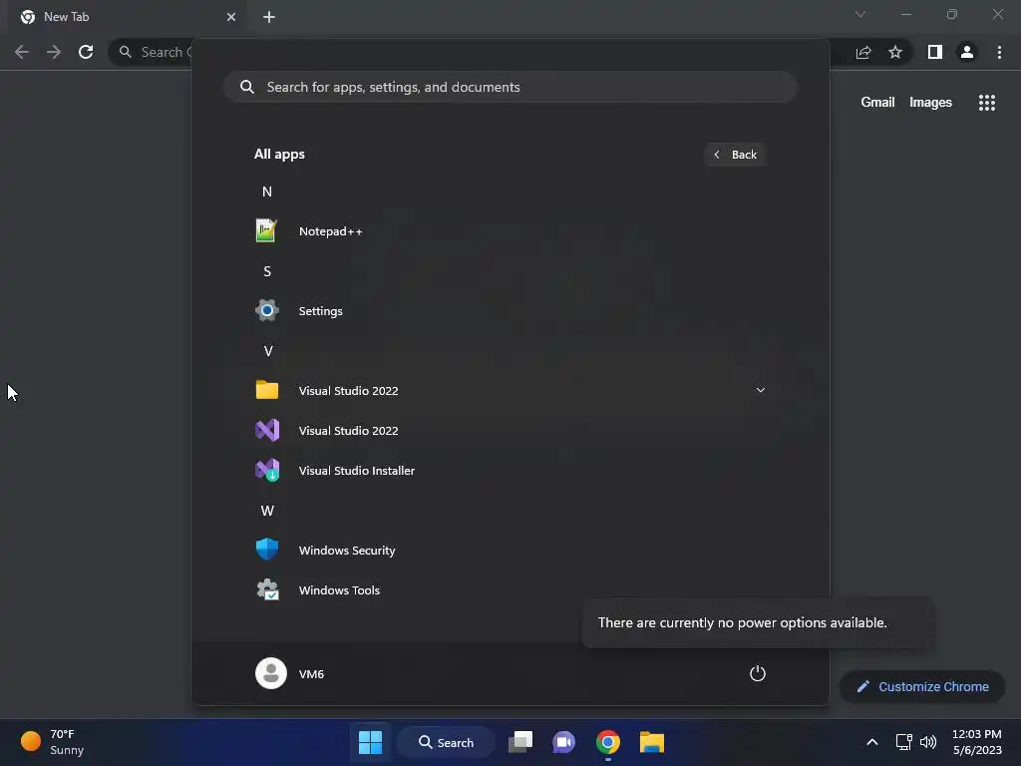1021x766 pixels.
Task: Open Gmail link in Chrome
Action: click(877, 103)
